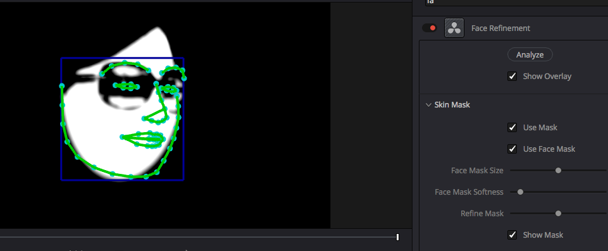Viewport: 608px width, 251px height.
Task: Click the viewer scrub bar track
Action: point(198,236)
